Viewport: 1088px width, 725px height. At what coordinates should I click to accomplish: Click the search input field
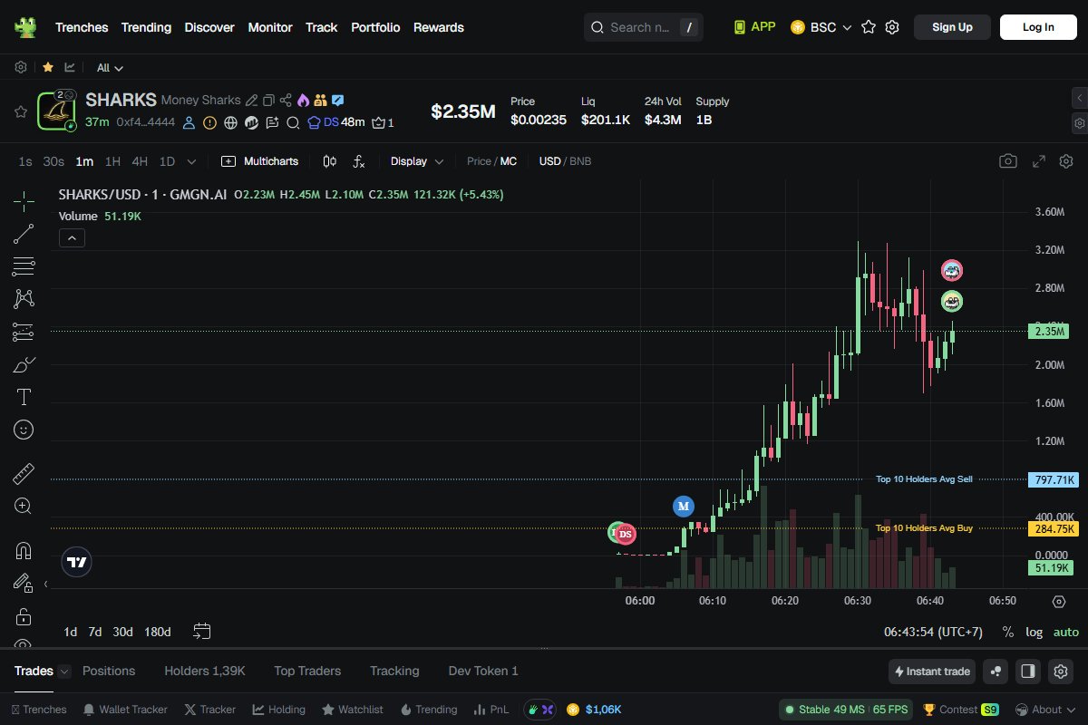(640, 27)
